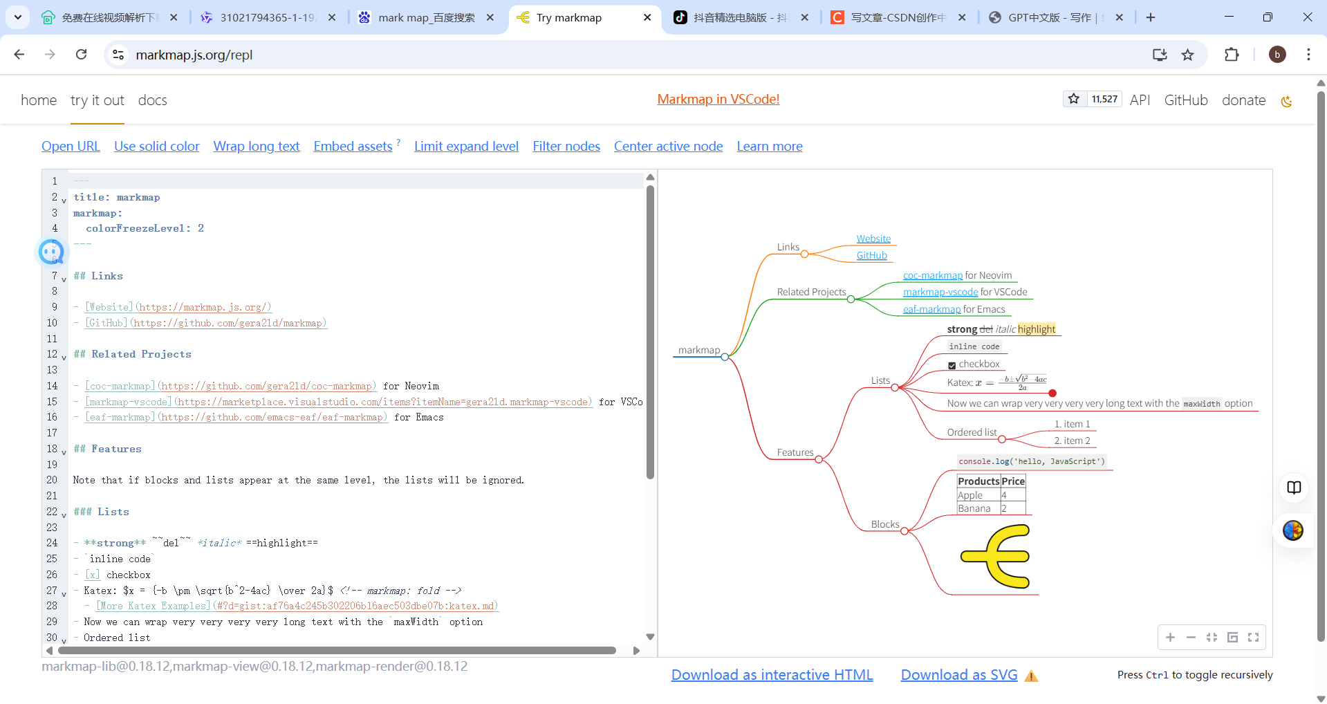Toggle the Use solid color option
Screen dimensions: 1327x704
coord(157,146)
